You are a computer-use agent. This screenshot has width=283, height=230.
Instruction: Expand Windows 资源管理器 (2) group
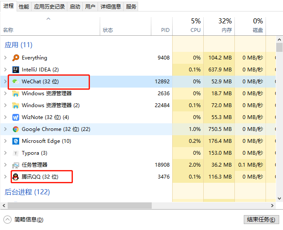6,105
